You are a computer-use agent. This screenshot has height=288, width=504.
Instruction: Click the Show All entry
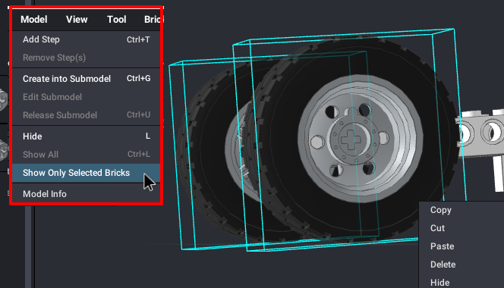[86, 155]
